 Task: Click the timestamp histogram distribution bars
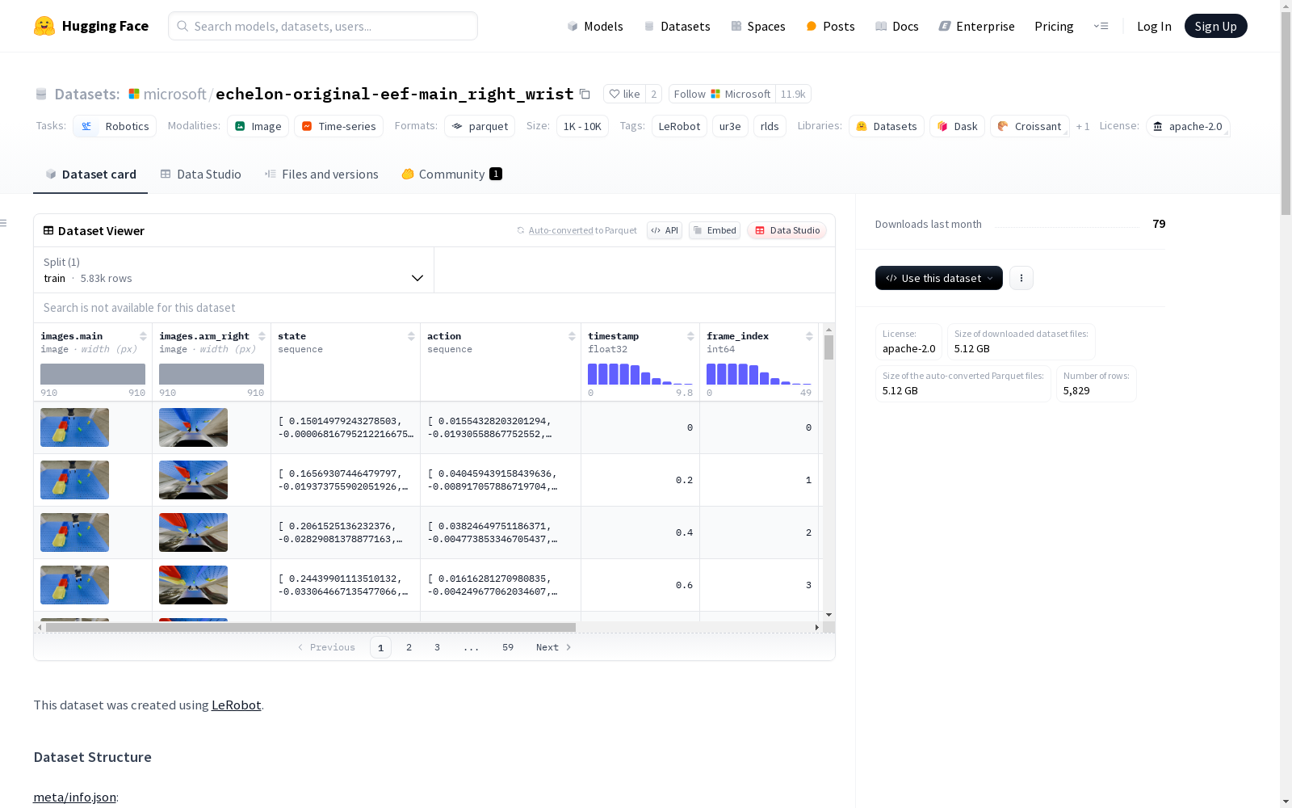point(640,374)
